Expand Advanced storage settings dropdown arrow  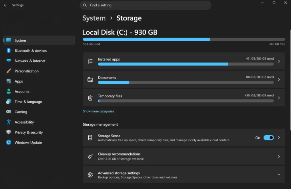point(279,174)
